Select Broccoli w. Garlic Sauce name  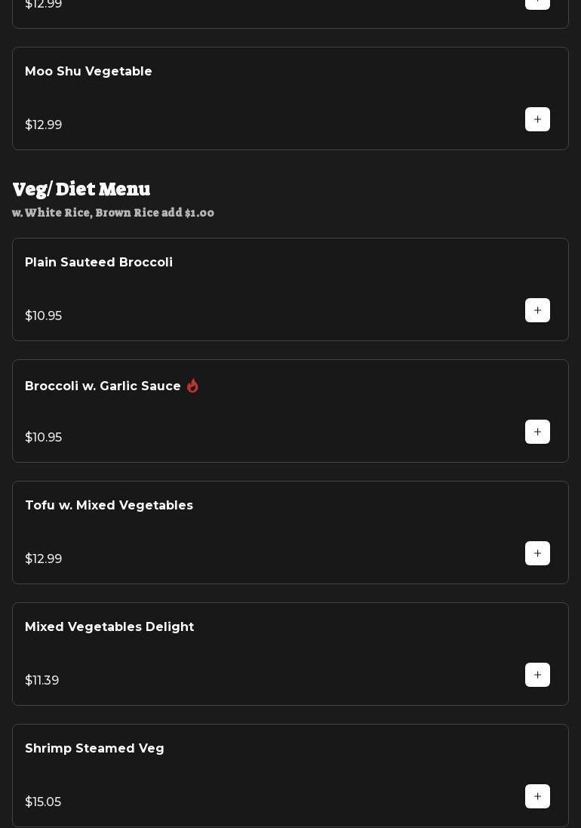(x=103, y=386)
